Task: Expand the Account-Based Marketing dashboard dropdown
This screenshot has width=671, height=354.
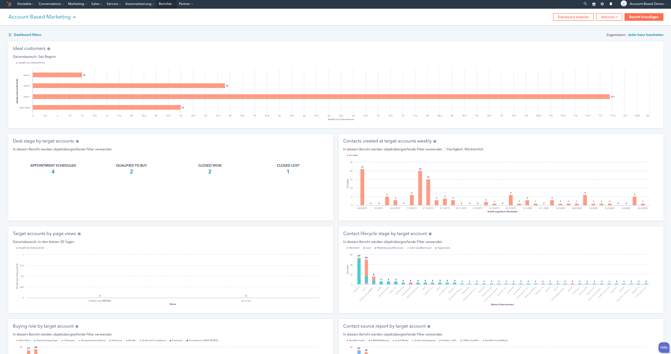Action: (75, 17)
